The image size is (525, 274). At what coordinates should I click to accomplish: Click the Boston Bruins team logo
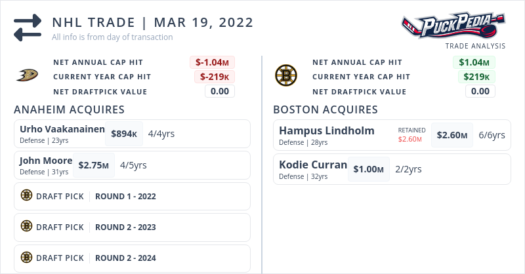tap(285, 76)
